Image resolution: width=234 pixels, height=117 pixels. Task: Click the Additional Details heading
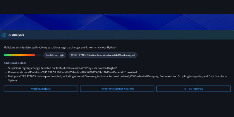coord(15,63)
